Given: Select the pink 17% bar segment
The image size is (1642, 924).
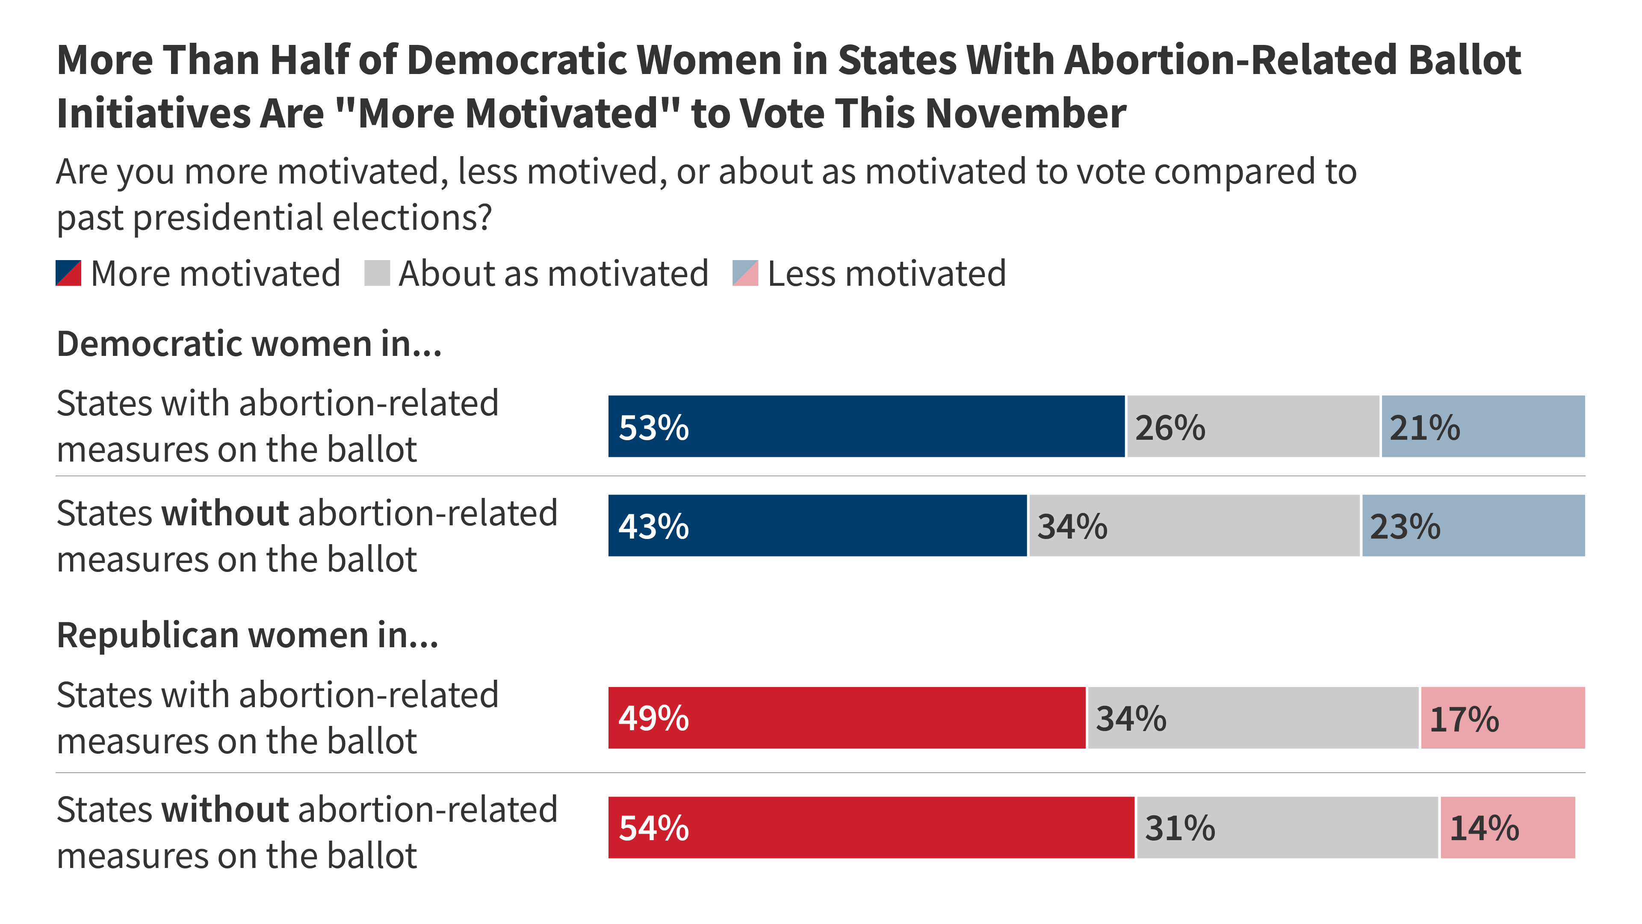Looking at the screenshot, I should [1503, 717].
